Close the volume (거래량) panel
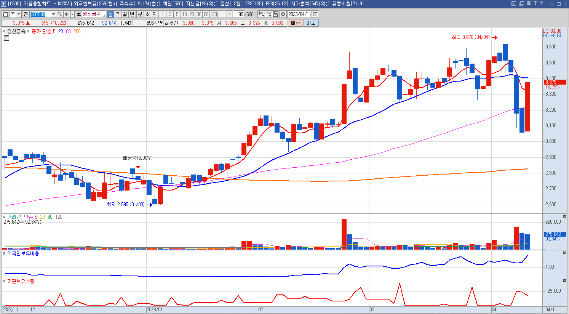The height and width of the screenshot is (314, 569). [565, 216]
